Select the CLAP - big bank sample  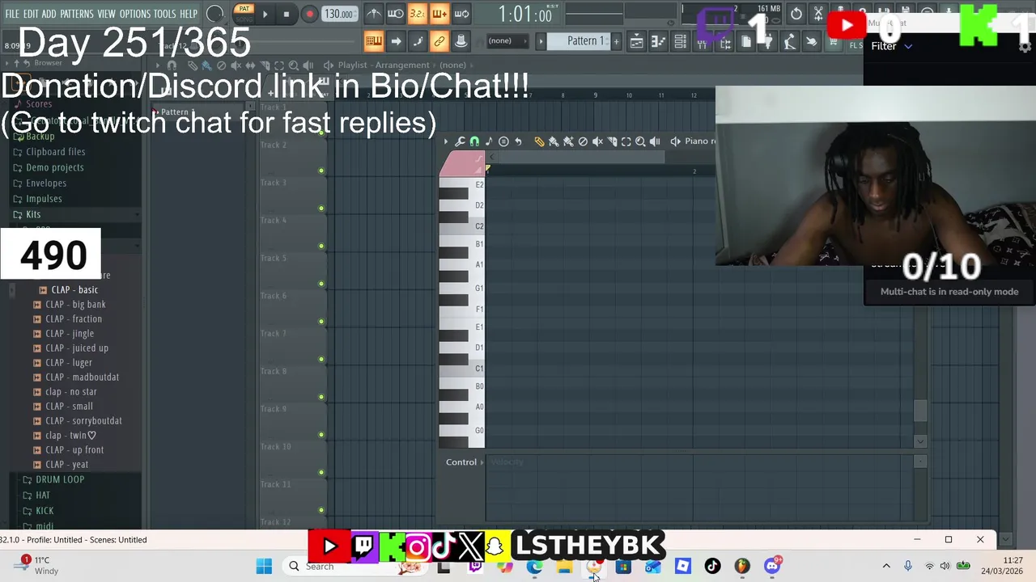tap(75, 305)
